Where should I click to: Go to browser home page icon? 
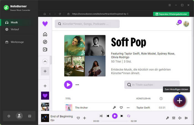point(45,14)
